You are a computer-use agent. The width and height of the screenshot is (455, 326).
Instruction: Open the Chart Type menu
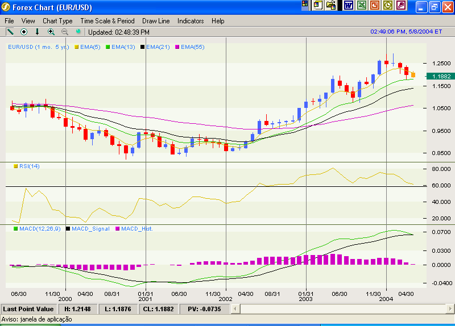[57, 21]
